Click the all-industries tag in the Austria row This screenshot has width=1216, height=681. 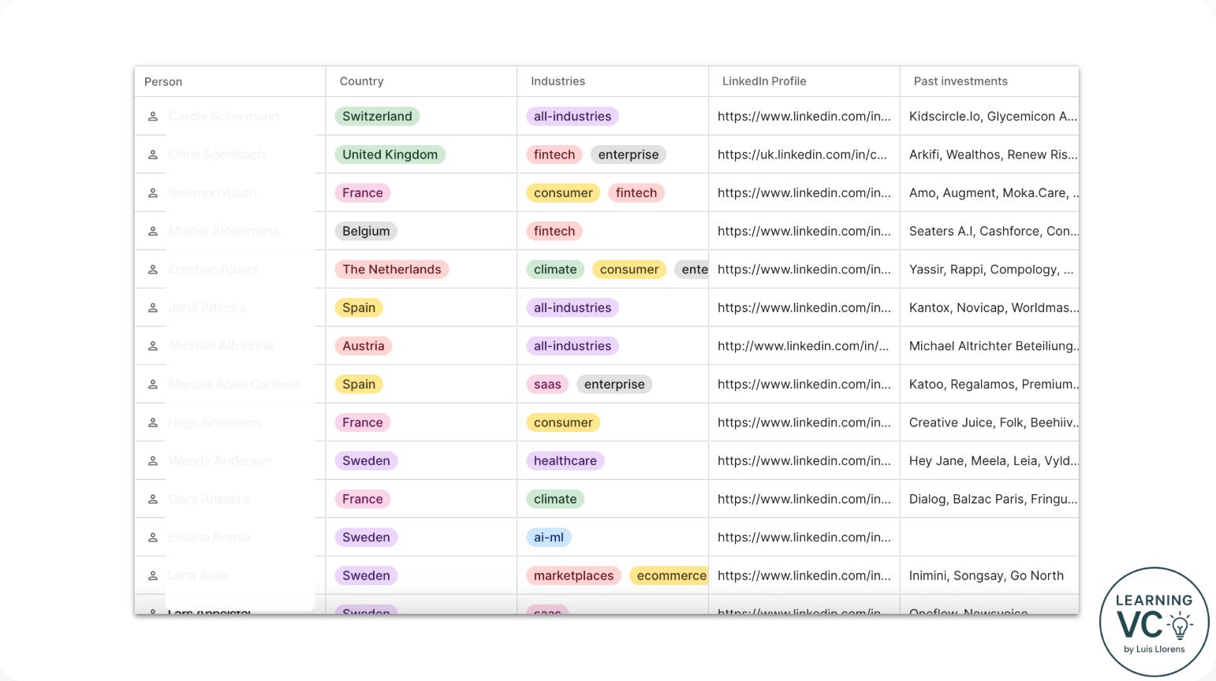(573, 346)
